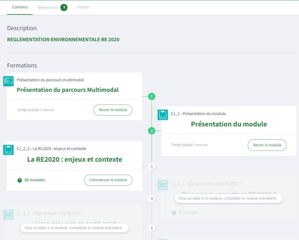Select timeline step 1 marker
299x240 pixels.
152,97
